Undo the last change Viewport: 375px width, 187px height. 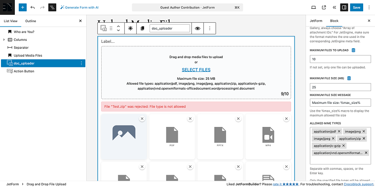click(33, 7)
